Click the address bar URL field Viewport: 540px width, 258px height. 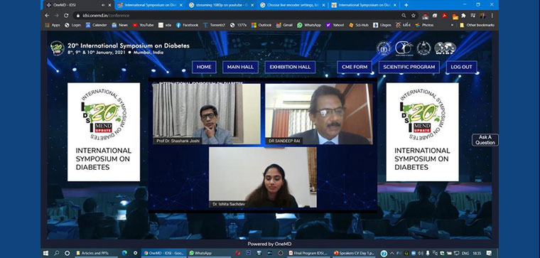(x=237, y=16)
